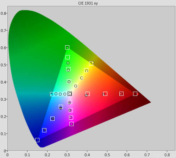This screenshot has width=176, height=158.
Task: Select the leftmost cyan target square
Action: (52, 94)
